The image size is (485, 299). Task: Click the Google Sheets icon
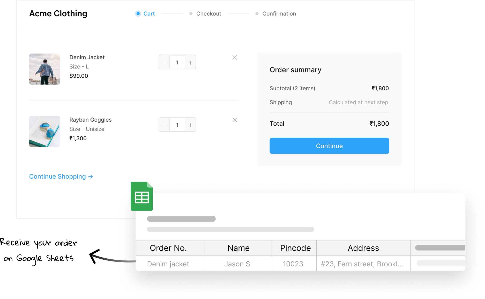point(142,196)
